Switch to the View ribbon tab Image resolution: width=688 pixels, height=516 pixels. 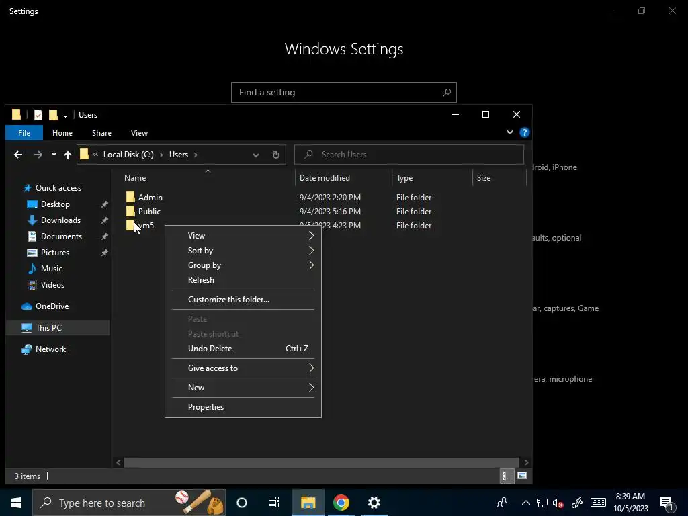point(139,133)
